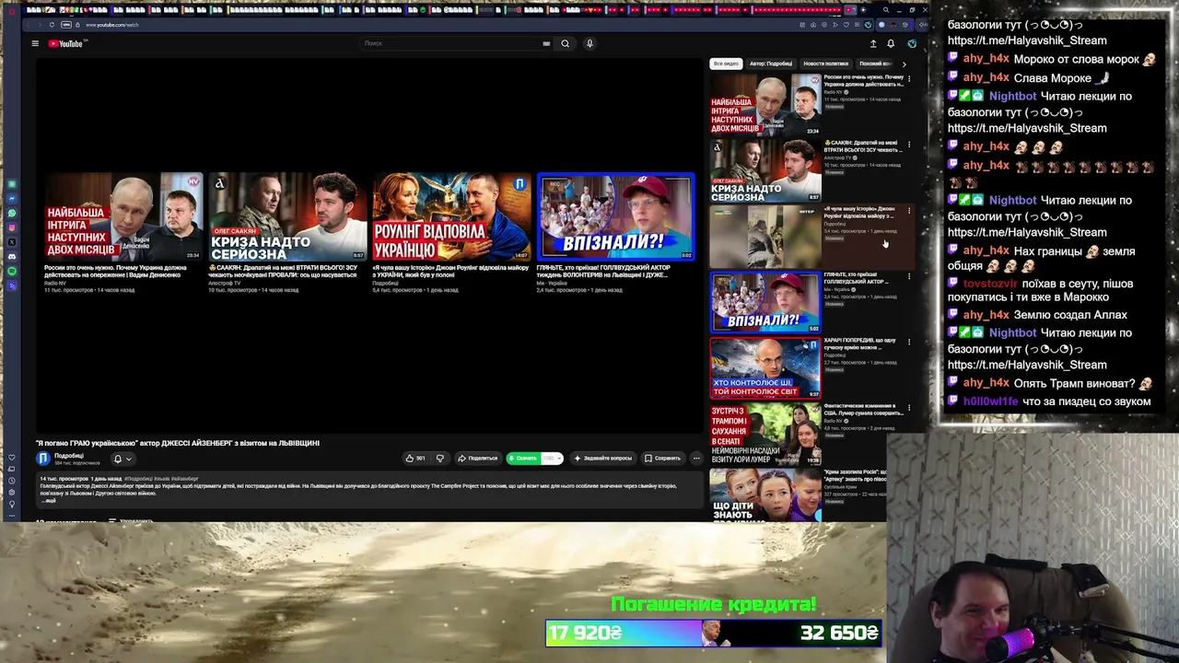Viewport: 1179px width, 663px height.
Task: Open the on-screen keyboard in search box
Action: [546, 43]
